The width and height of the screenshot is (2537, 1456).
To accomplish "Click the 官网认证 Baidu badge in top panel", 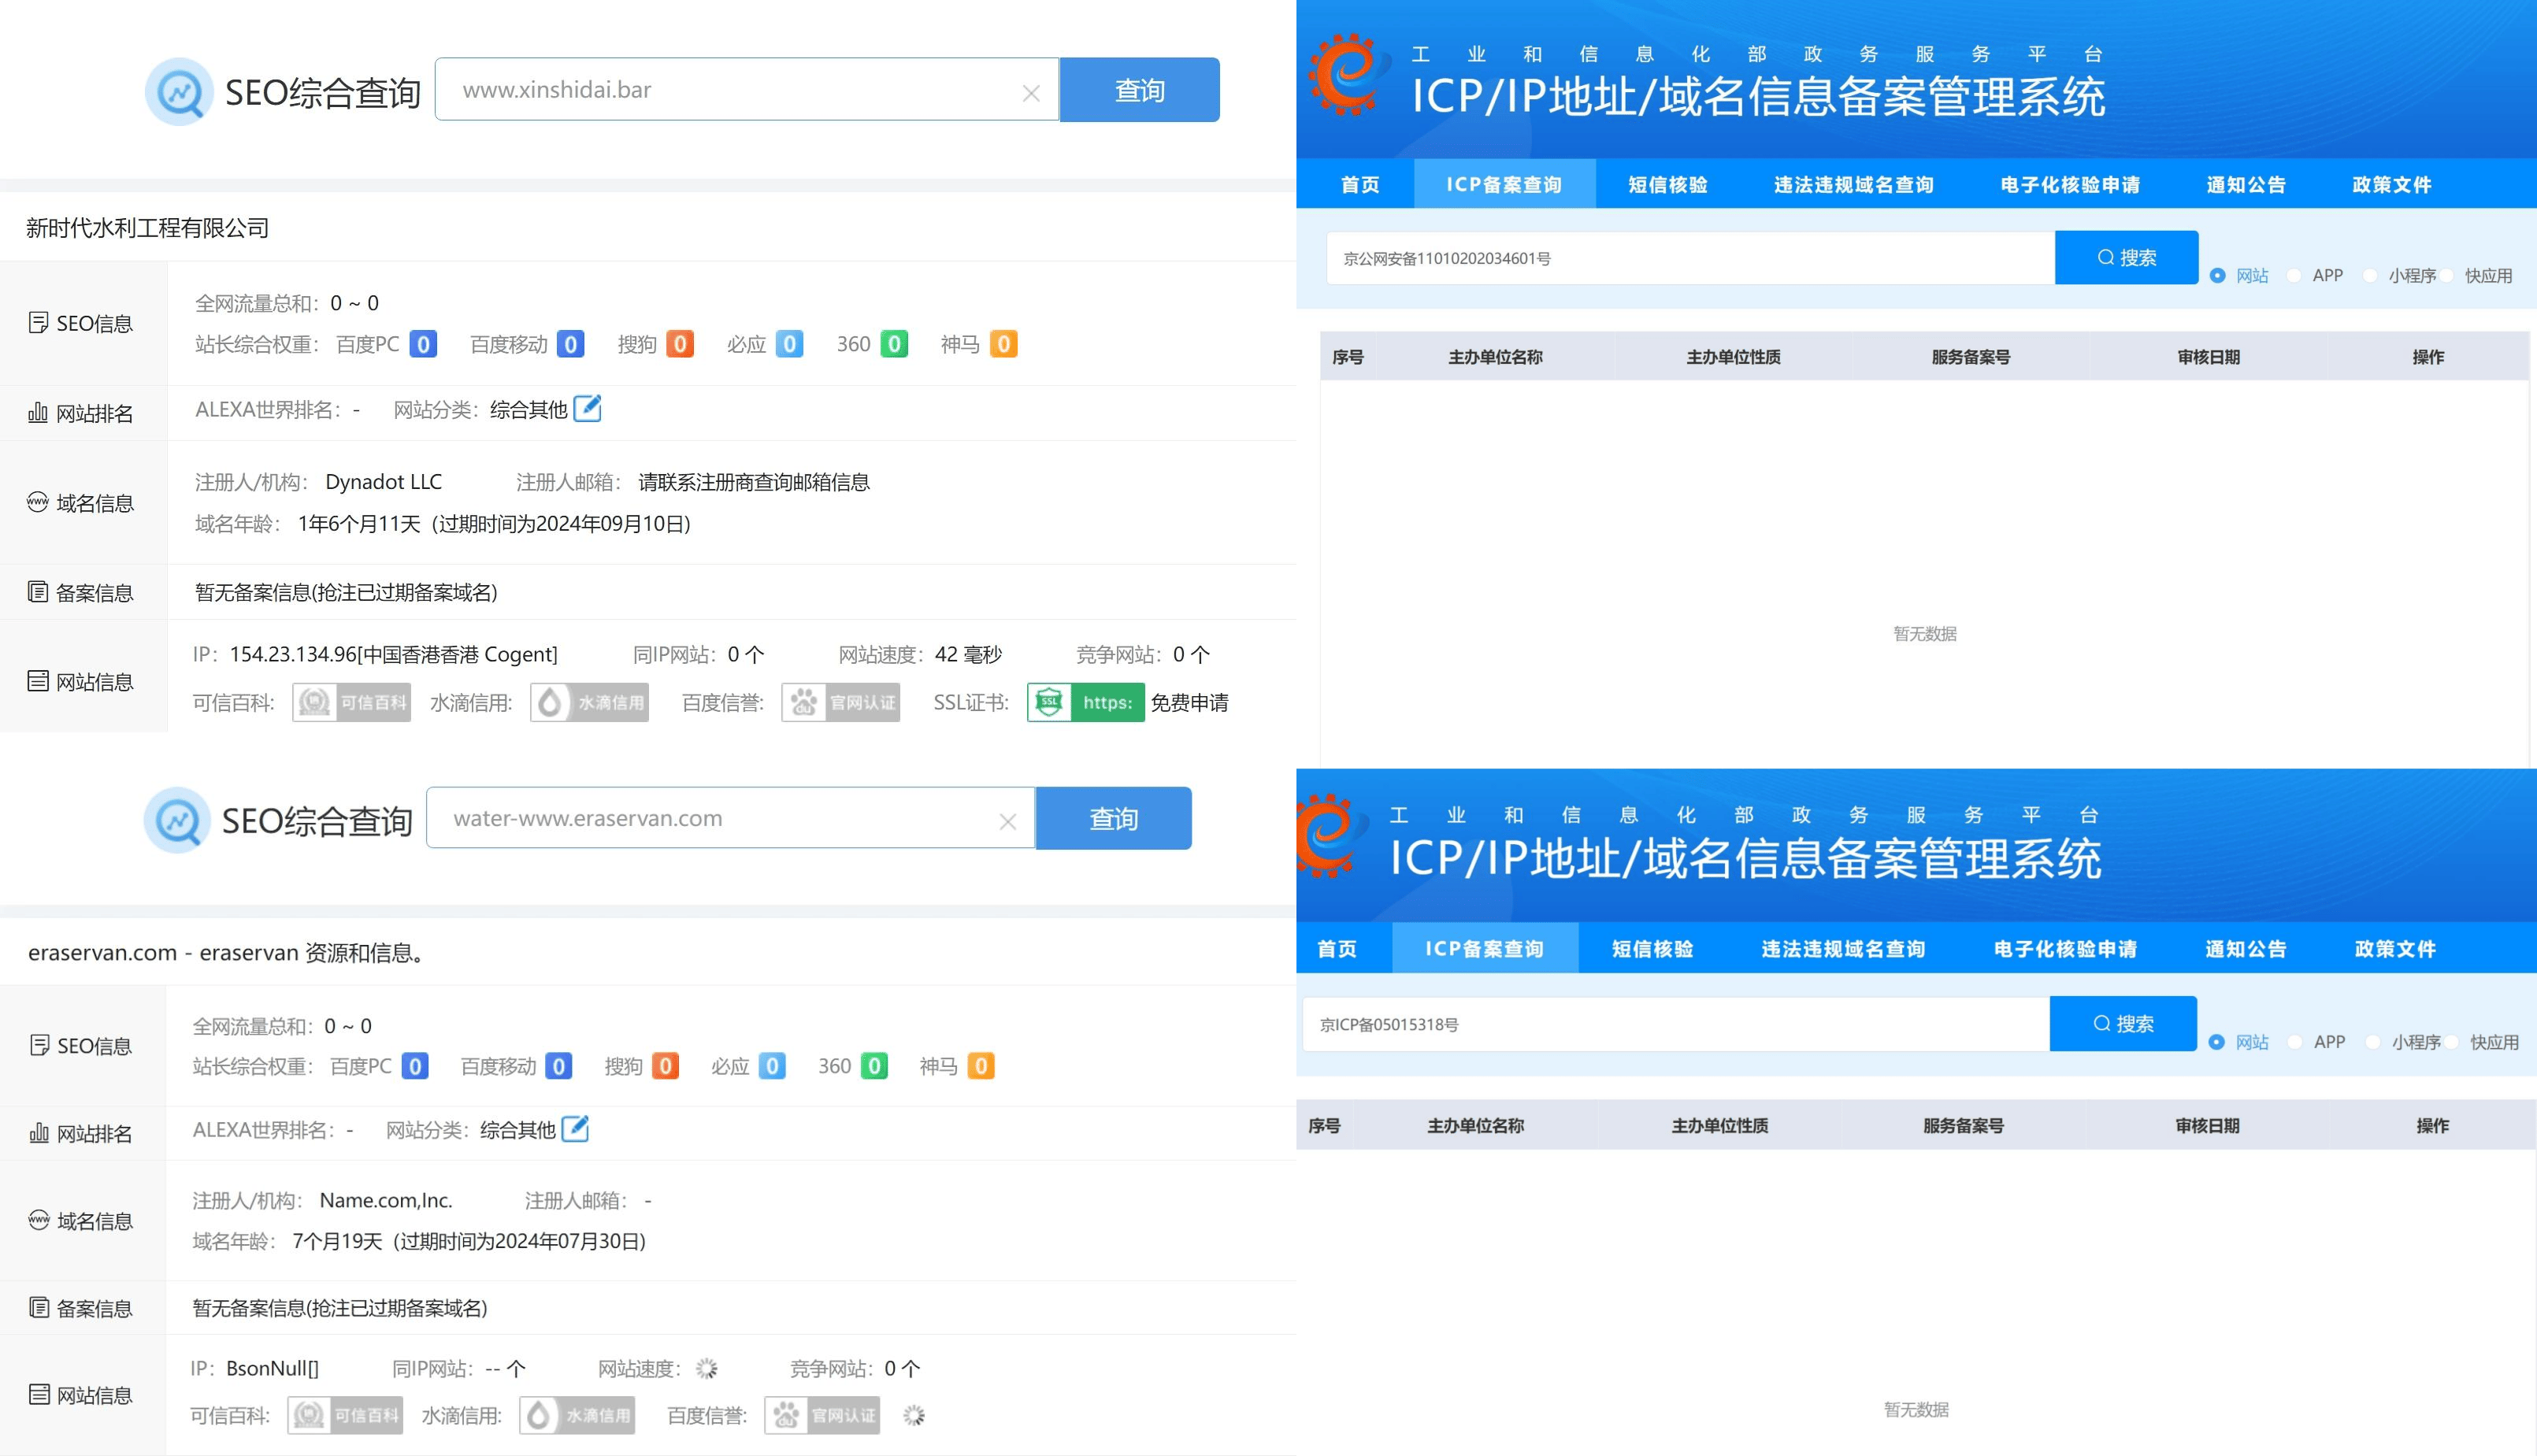I will tap(840, 702).
